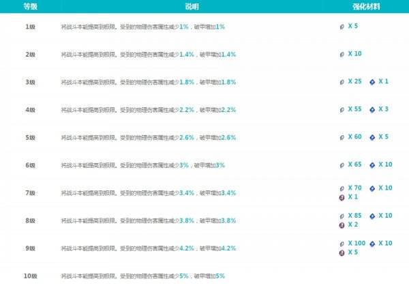Click the 5% damage reduction value in level 10
Viewport: 409px width, 288px height.
[183, 276]
